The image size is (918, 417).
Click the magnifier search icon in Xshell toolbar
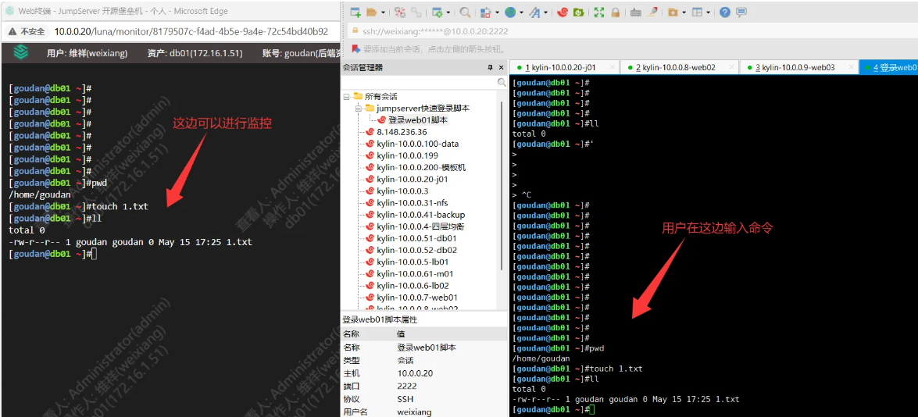(x=465, y=12)
